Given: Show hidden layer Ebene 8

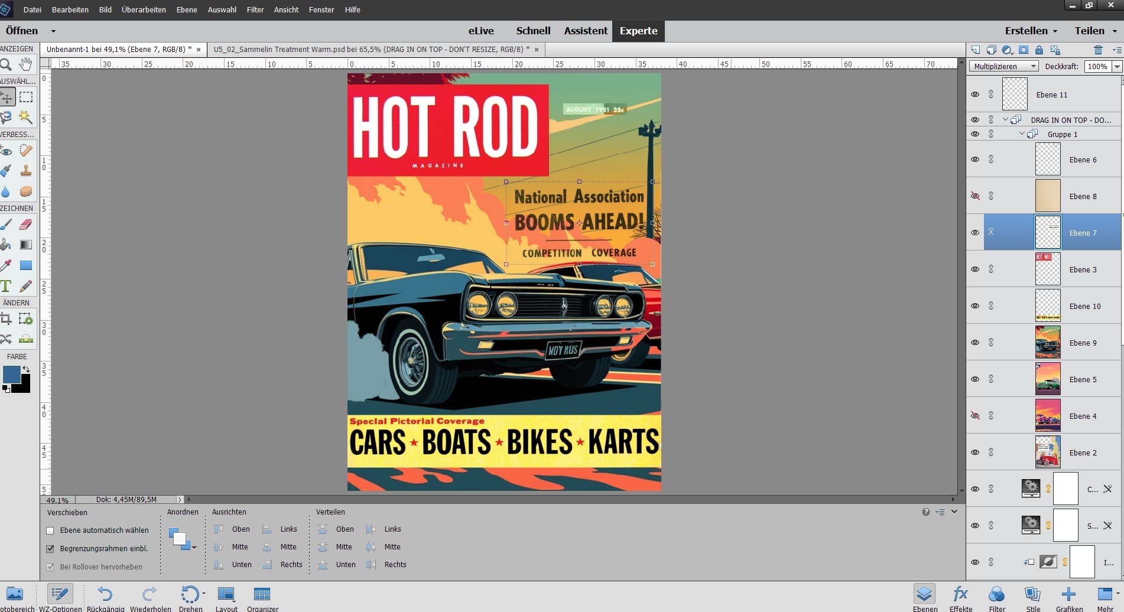Looking at the screenshot, I should pos(975,196).
